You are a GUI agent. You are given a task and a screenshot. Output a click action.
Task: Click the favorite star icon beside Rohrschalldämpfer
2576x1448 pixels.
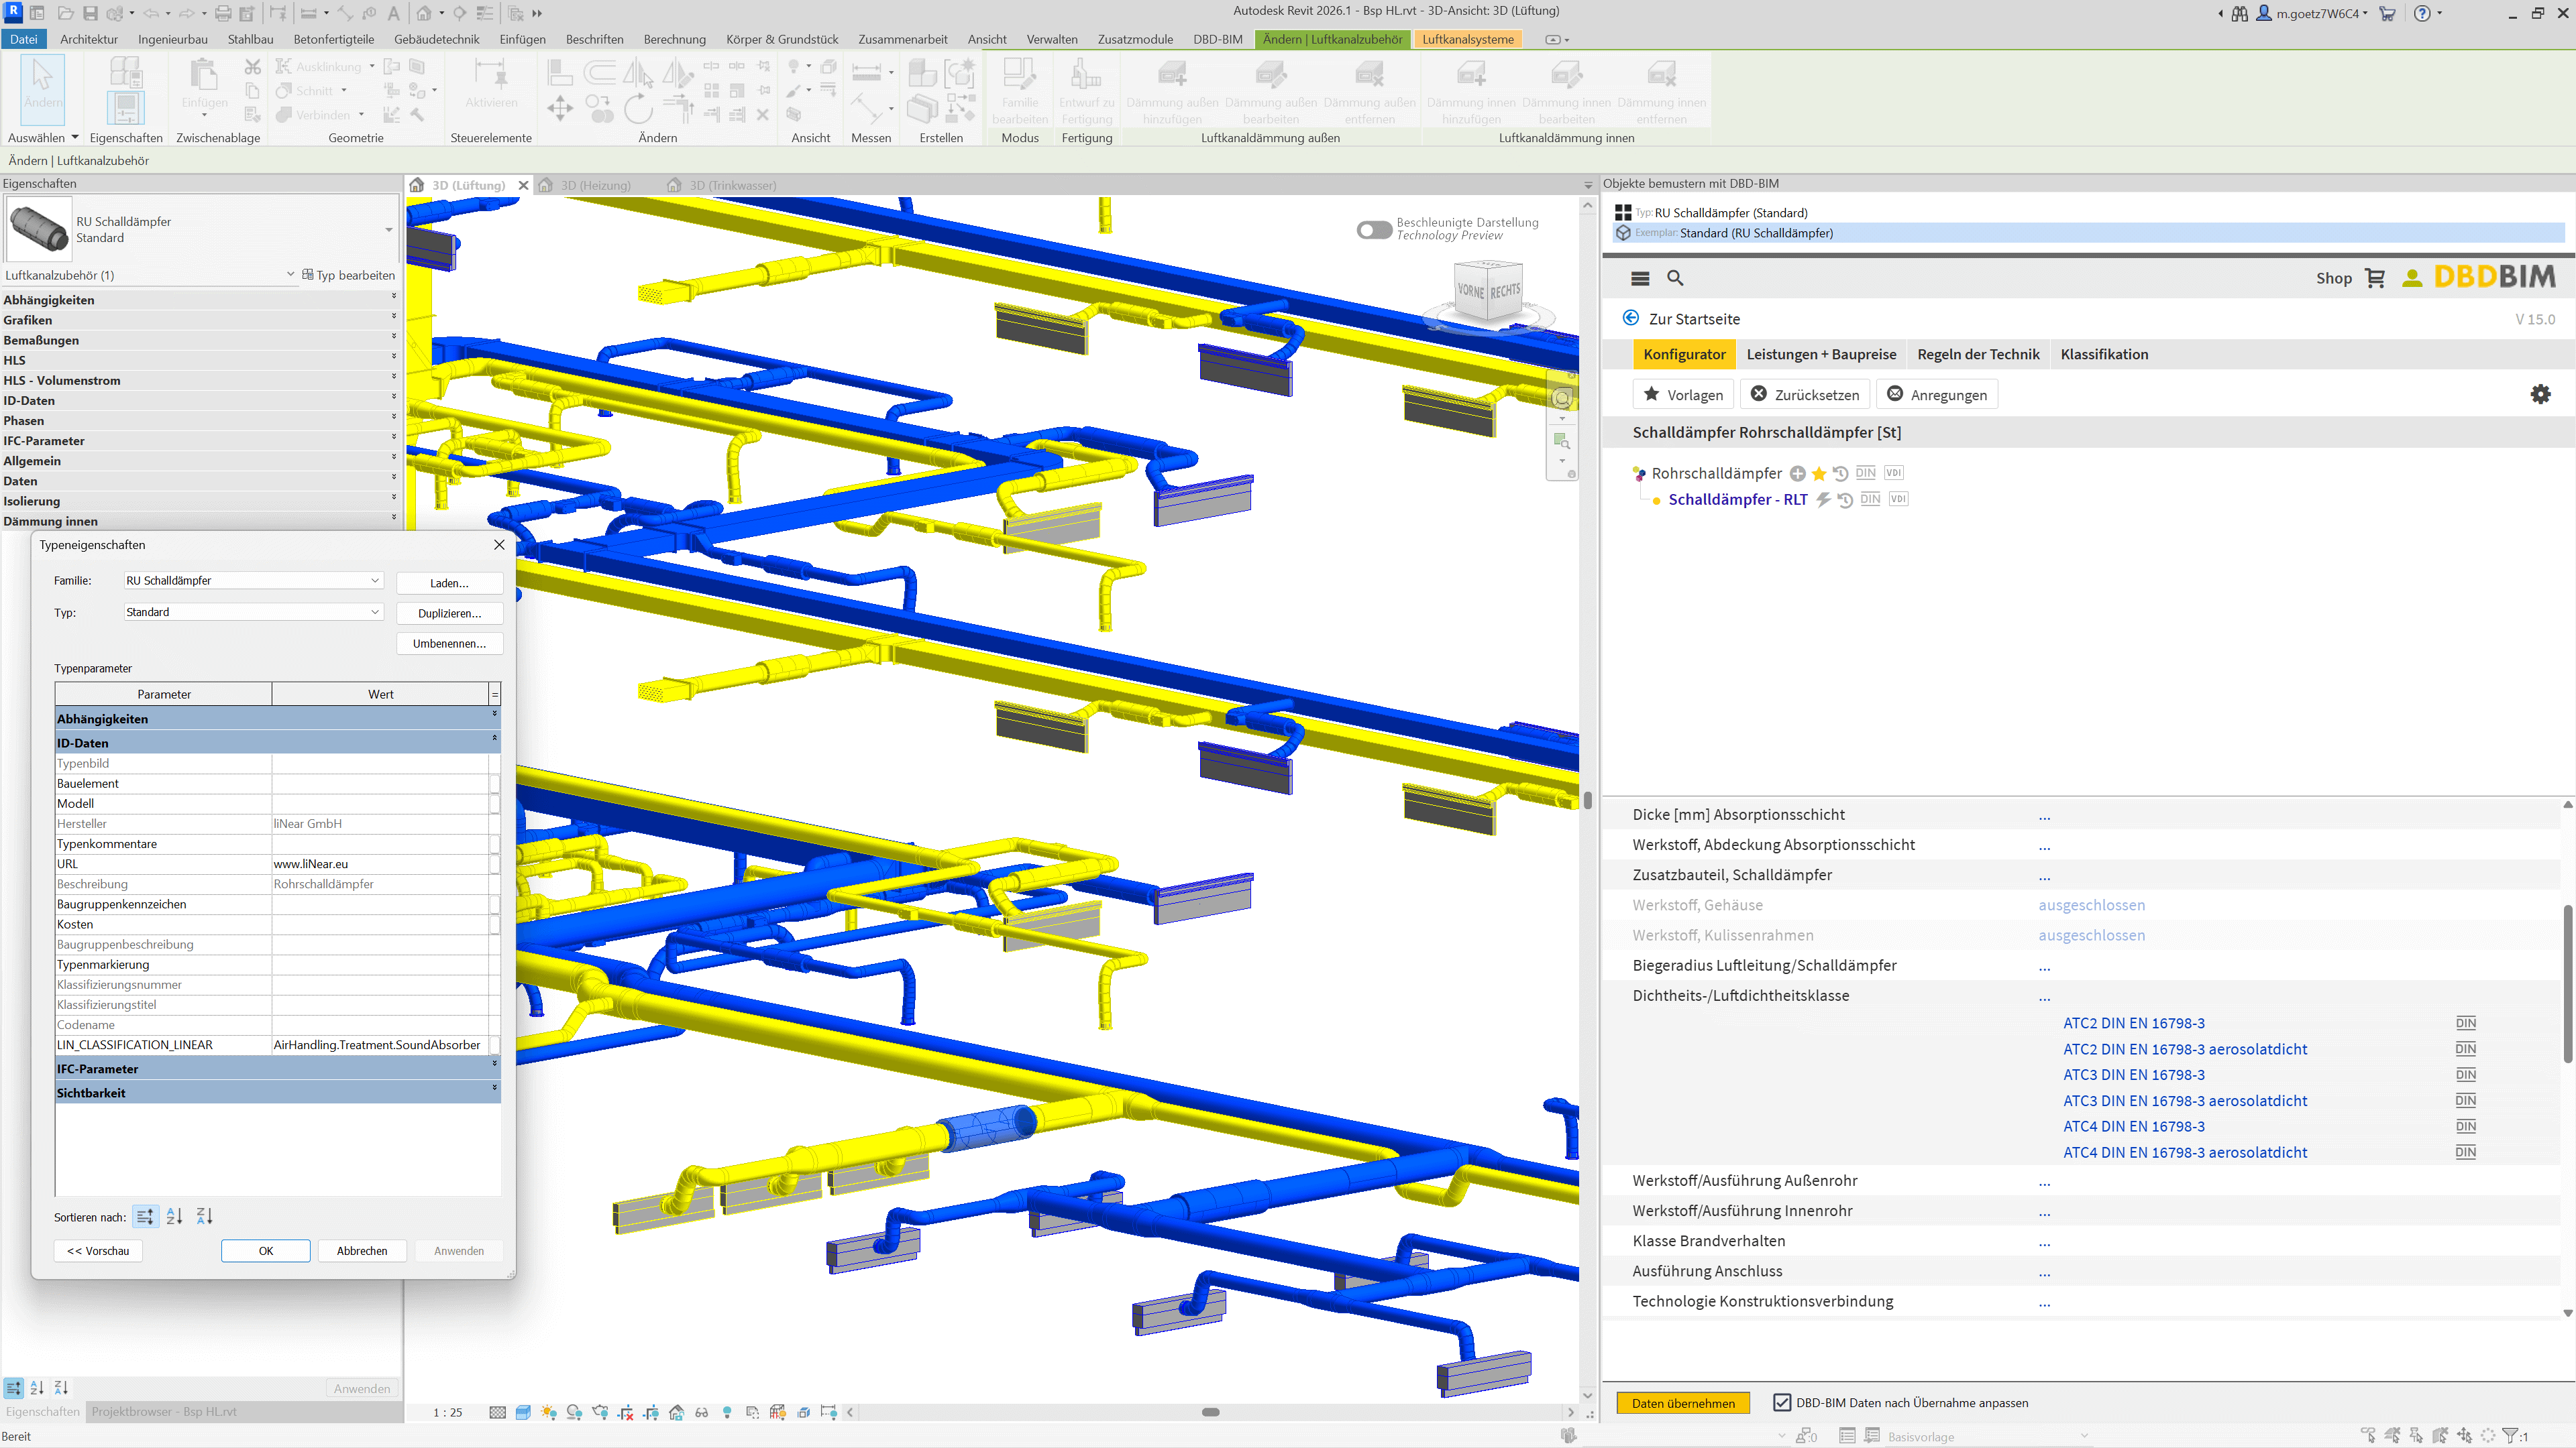(1819, 474)
